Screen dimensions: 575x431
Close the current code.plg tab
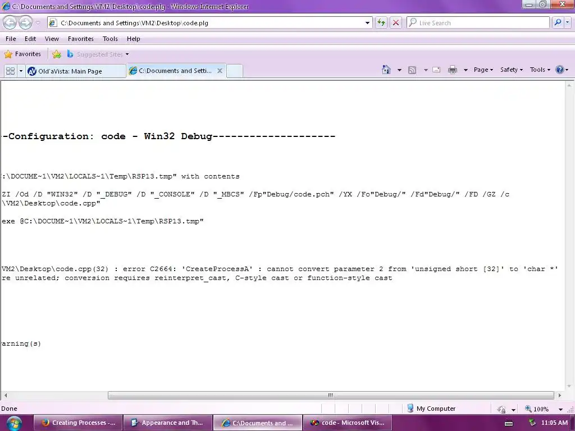point(220,71)
